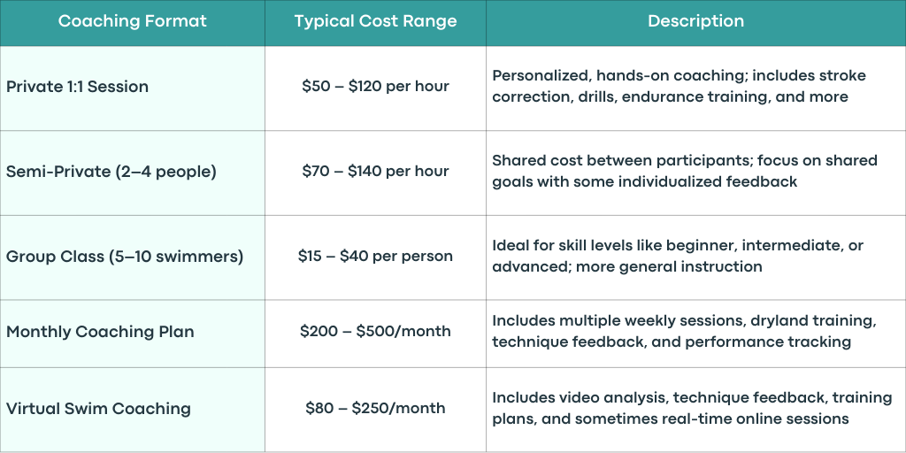Click the personalized hands-on coaching description

point(679,86)
